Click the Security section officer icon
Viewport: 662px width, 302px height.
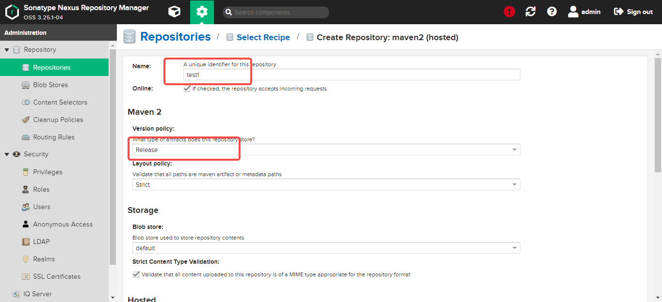(x=16, y=154)
